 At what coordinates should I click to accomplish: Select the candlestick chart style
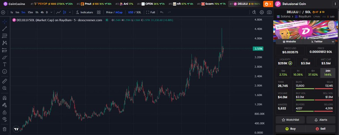click(64, 12)
